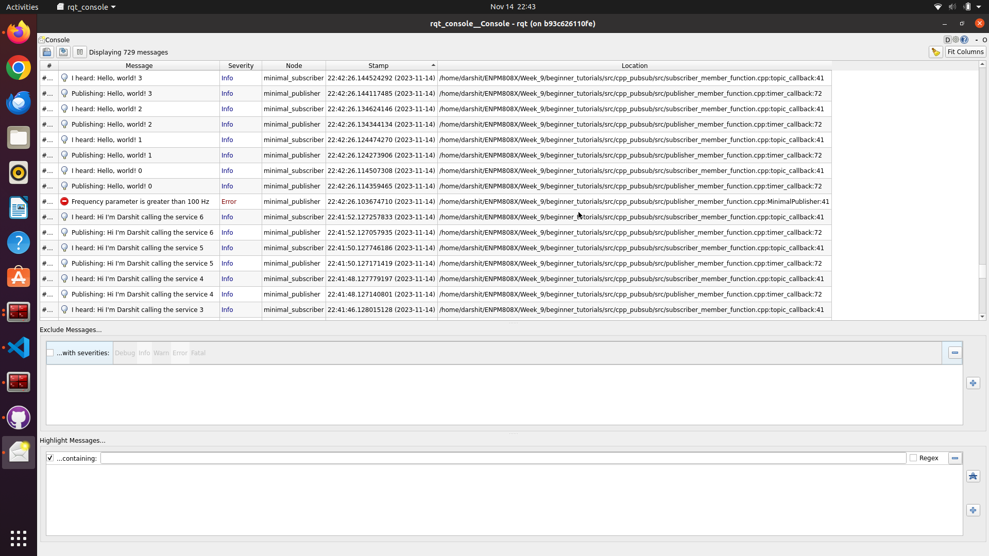Screen dimensions: 989x556
Task: Open the system status menu arrow
Action: [978, 7]
